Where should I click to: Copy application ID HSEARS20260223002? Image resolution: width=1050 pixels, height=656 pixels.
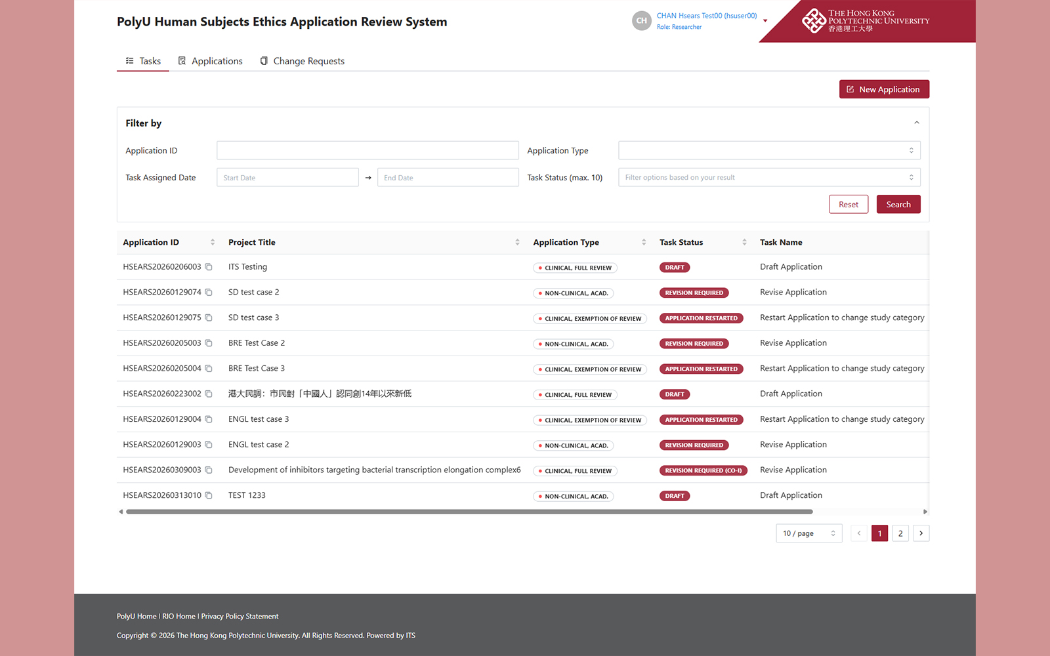209,394
